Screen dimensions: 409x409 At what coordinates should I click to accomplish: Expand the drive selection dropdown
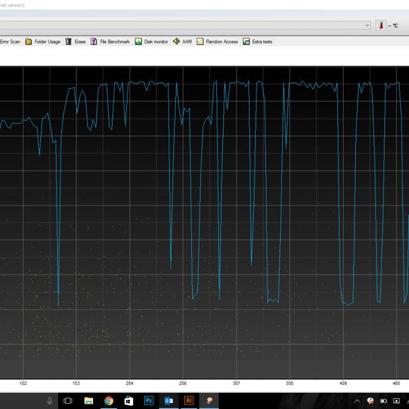(367, 25)
